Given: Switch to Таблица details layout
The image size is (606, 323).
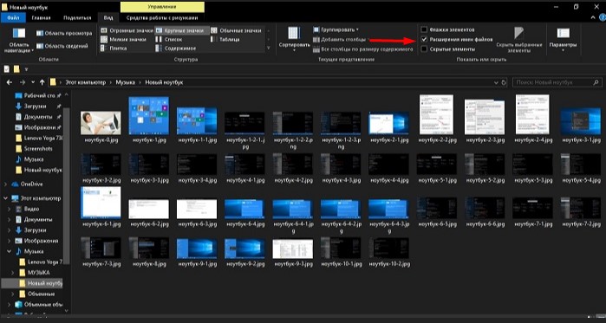Looking at the screenshot, I should pos(225,39).
